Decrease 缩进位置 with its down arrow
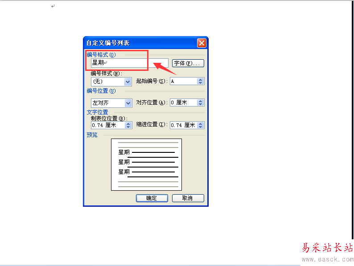Screen dimensions: 354x266 tap(201, 127)
